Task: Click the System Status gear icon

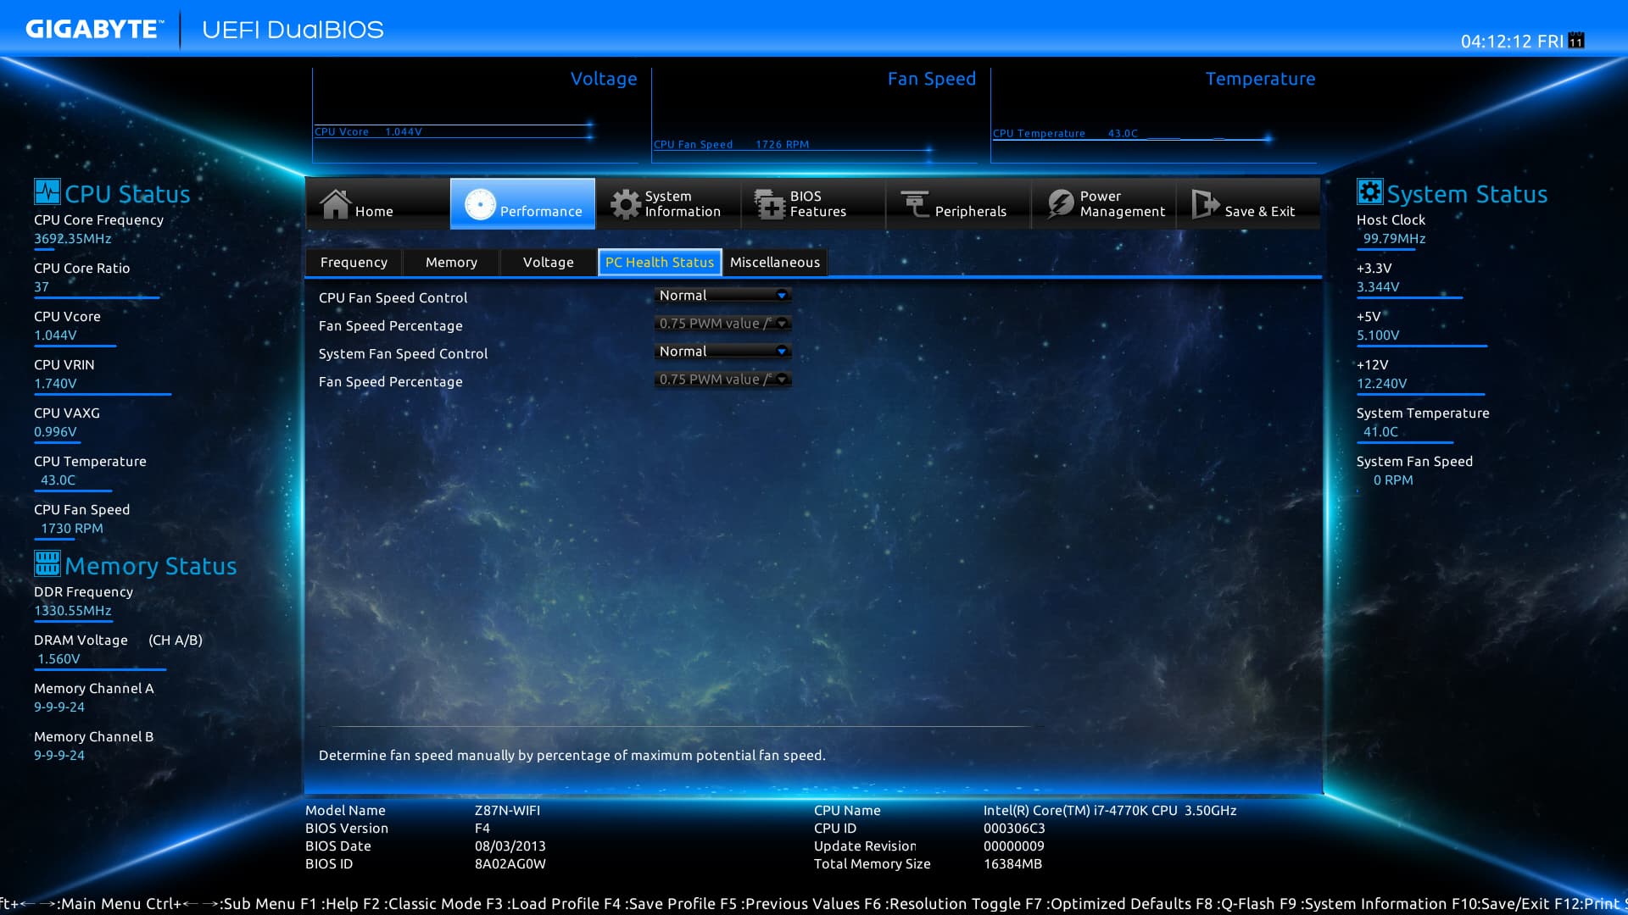Action: tap(1369, 192)
